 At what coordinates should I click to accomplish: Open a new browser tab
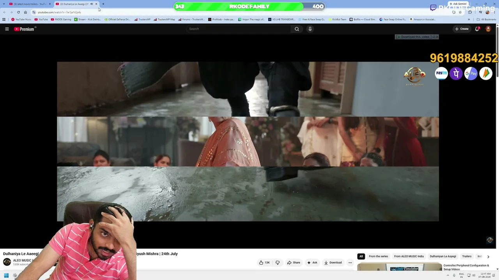[103, 4]
